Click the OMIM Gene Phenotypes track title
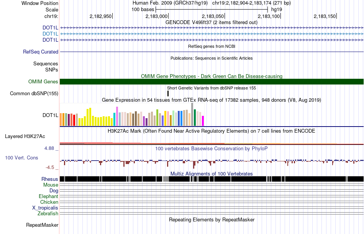Viewport: 364px width, 234px height. (212, 76)
